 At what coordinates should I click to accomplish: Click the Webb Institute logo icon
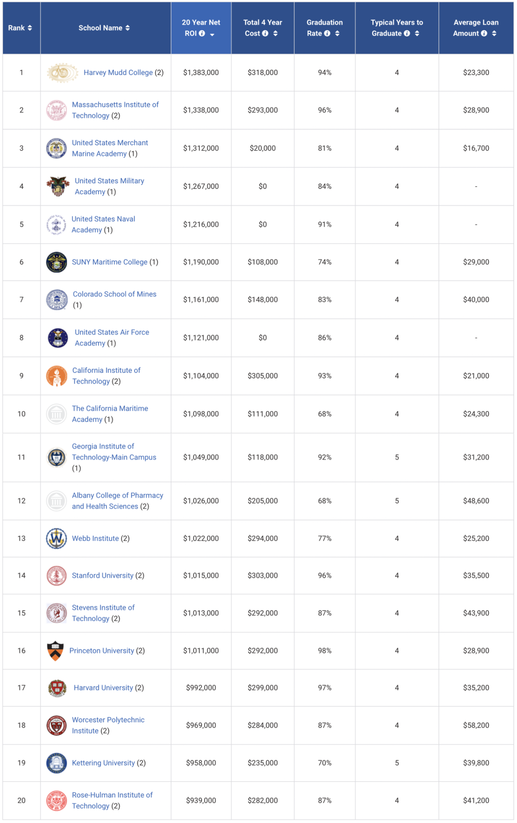point(56,538)
